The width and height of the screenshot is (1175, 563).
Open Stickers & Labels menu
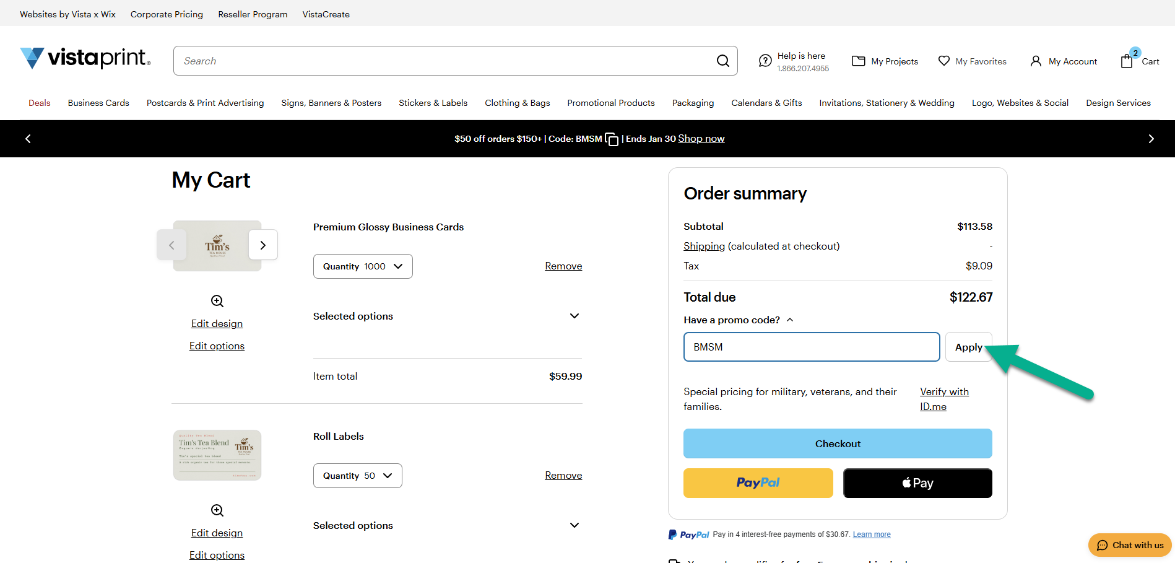(433, 103)
